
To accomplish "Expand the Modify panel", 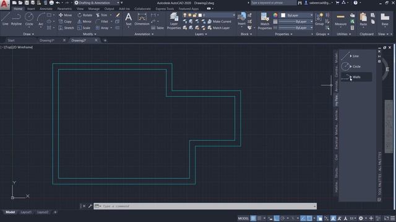I will pos(89,34).
